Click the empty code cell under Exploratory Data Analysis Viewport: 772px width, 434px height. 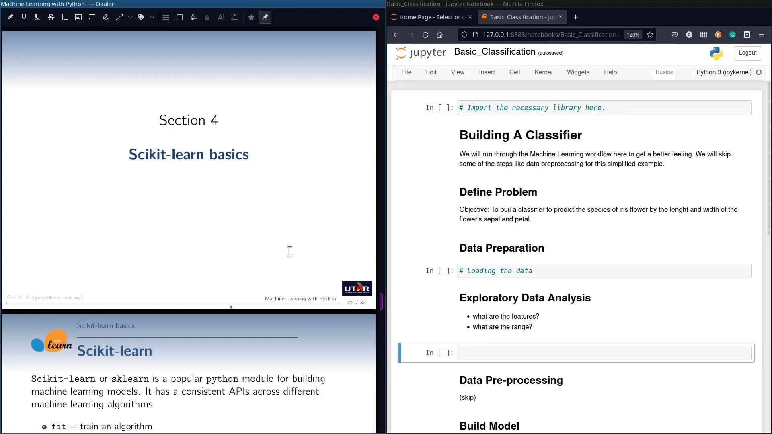coord(604,353)
